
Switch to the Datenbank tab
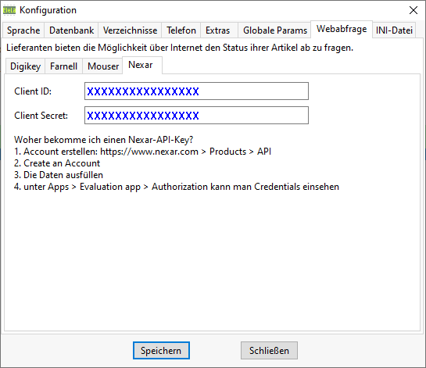pyautogui.click(x=71, y=30)
